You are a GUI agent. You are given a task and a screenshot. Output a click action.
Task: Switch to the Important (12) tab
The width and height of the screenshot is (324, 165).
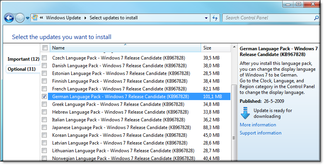(23, 59)
